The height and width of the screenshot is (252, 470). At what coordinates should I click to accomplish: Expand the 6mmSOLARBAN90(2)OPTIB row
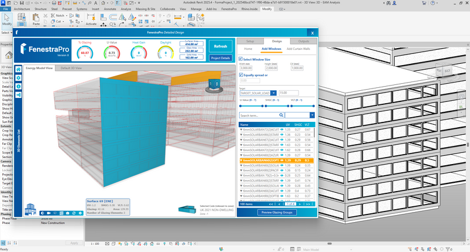pos(241,196)
